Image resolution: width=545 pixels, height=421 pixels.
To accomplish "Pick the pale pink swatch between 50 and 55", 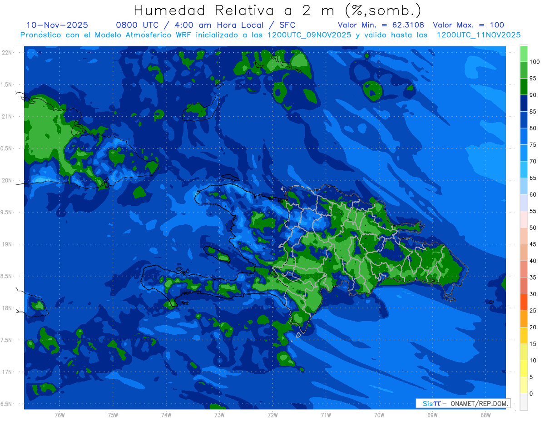I will coord(524,219).
